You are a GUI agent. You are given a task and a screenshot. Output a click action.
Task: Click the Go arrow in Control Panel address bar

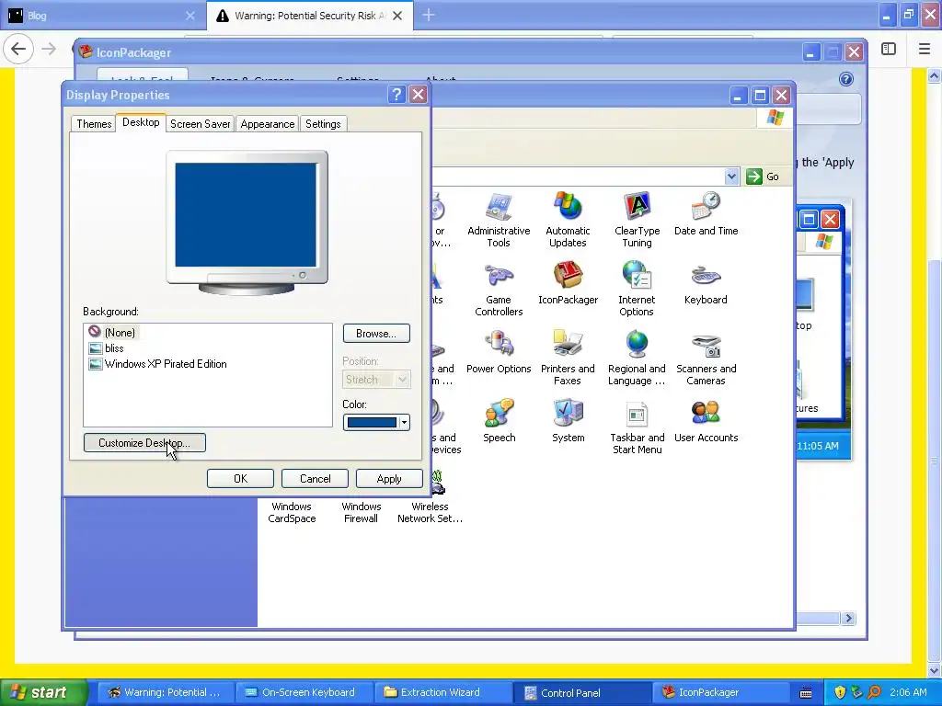tap(754, 176)
